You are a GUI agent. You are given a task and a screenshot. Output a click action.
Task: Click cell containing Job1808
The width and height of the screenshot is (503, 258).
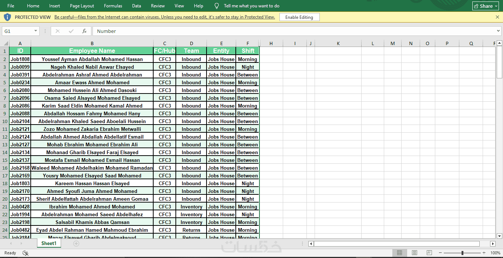(x=20, y=59)
